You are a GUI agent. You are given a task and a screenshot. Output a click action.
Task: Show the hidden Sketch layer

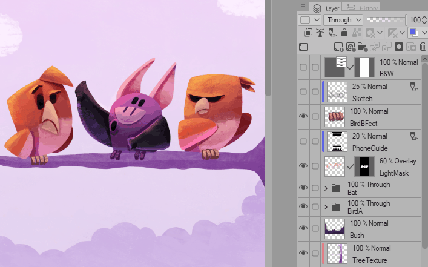pyautogui.click(x=303, y=91)
